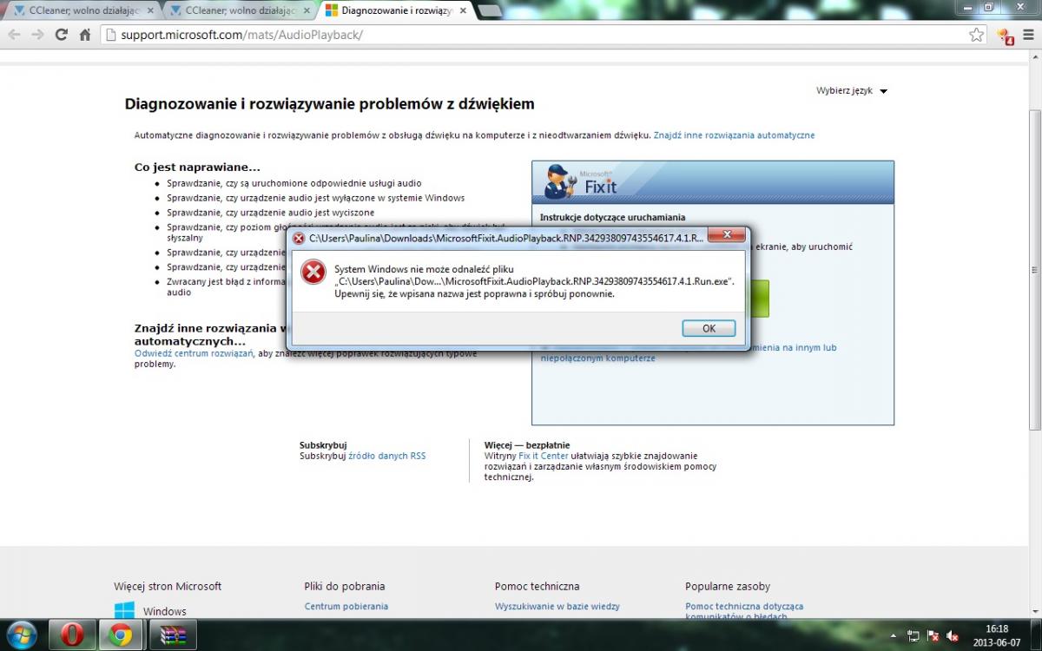Click Chrome's forward arrow
This screenshot has width=1042, height=651.
(x=37, y=35)
